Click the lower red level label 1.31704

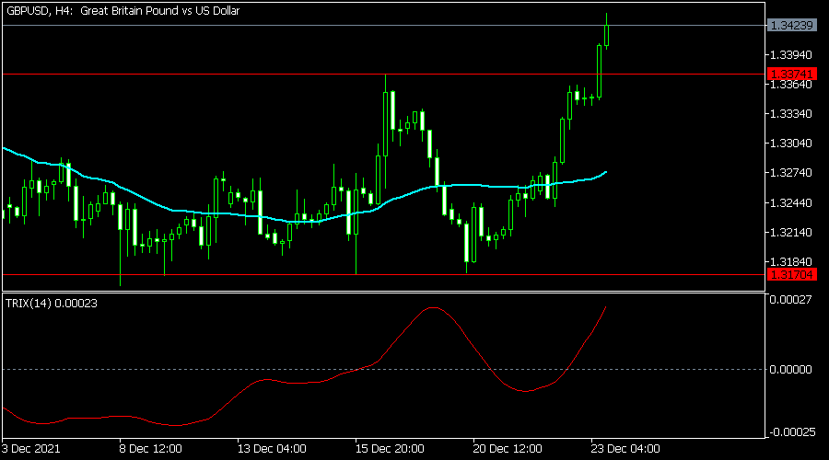click(x=792, y=275)
